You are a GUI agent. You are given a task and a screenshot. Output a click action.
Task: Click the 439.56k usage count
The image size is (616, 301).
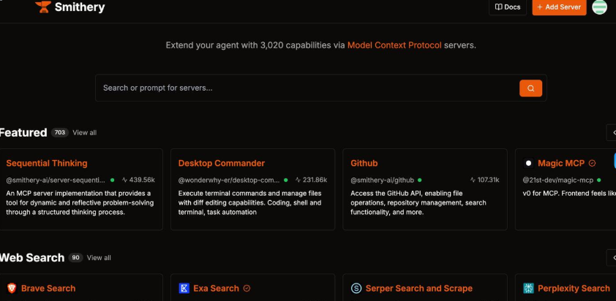[x=142, y=180]
